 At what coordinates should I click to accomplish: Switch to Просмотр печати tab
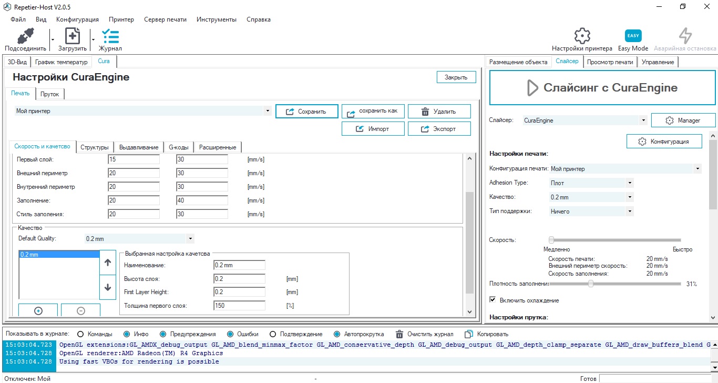click(x=610, y=62)
